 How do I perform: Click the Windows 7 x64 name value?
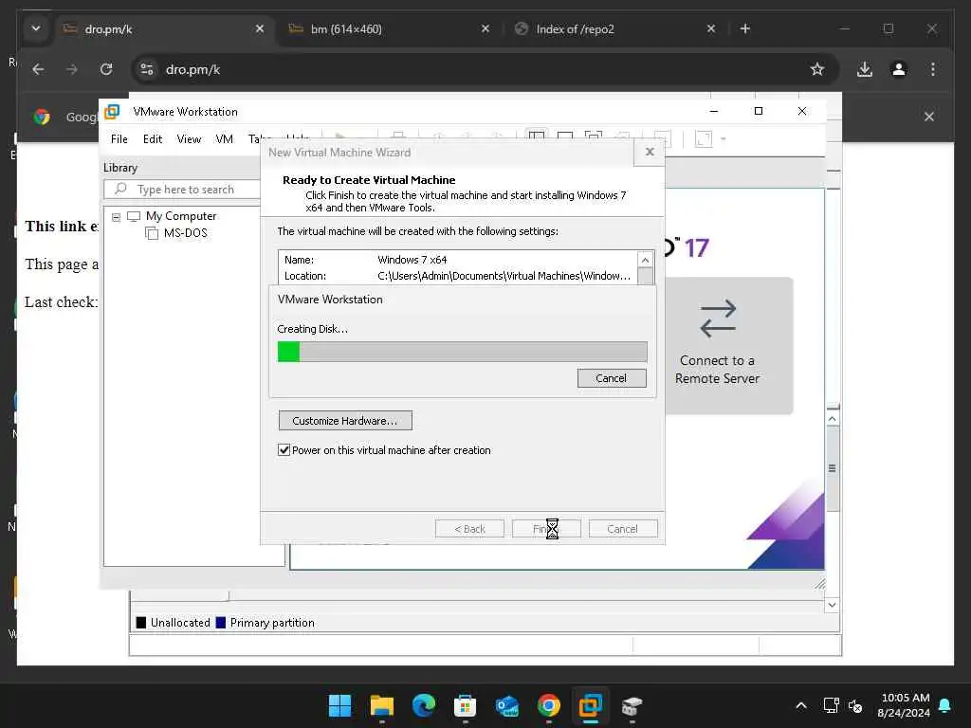412,260
